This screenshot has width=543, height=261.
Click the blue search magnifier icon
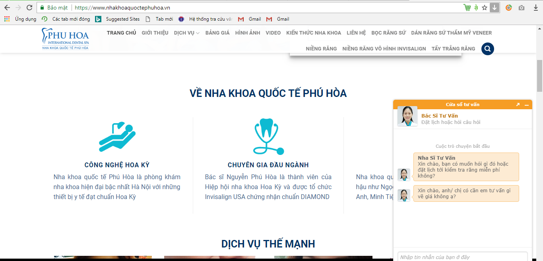click(487, 49)
